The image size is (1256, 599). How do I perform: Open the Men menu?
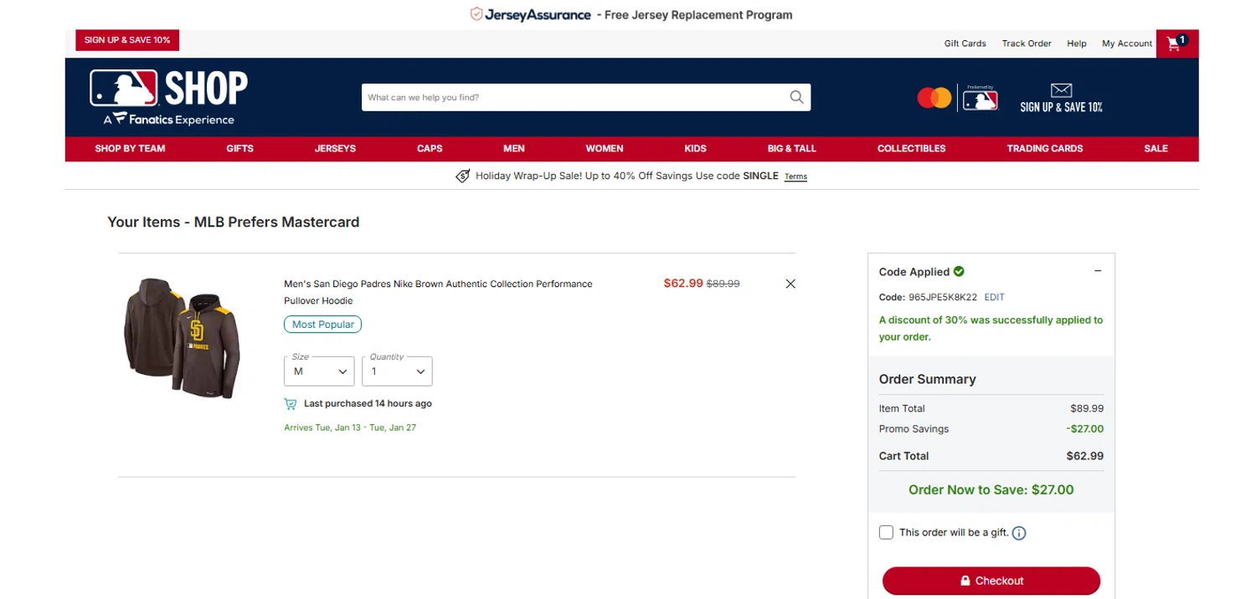514,149
